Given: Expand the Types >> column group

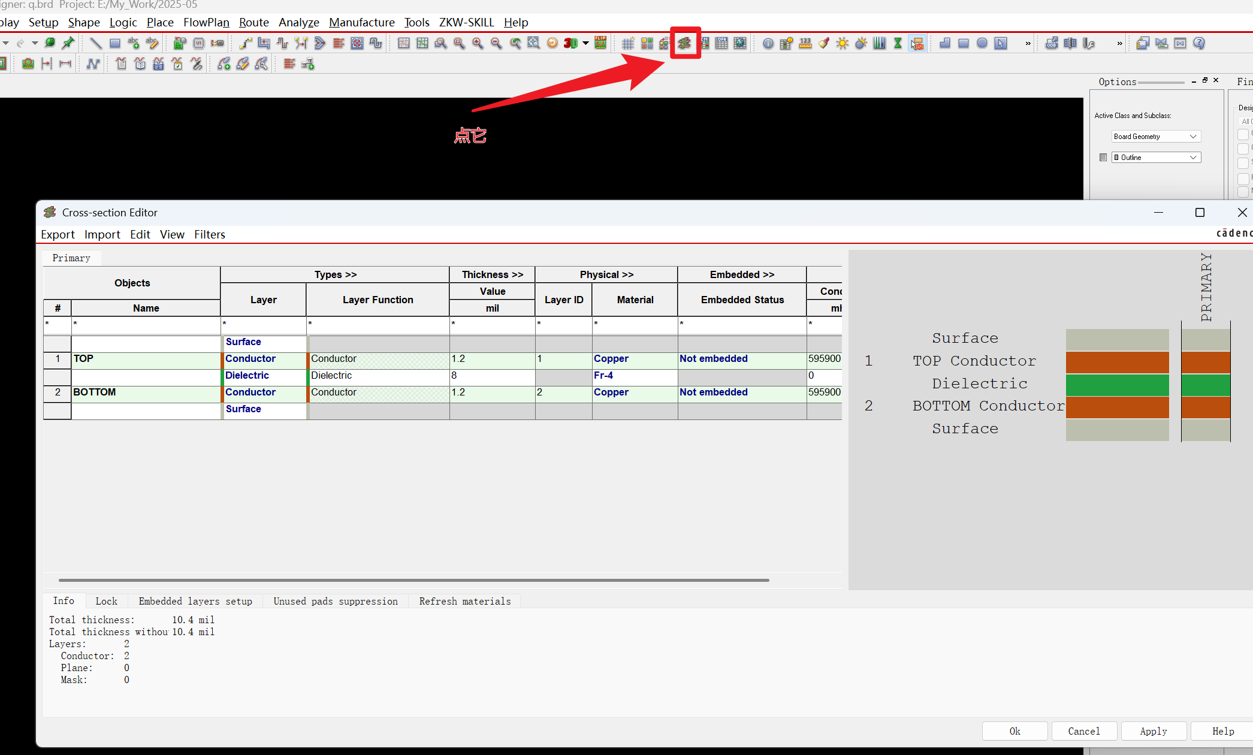Looking at the screenshot, I should point(335,274).
